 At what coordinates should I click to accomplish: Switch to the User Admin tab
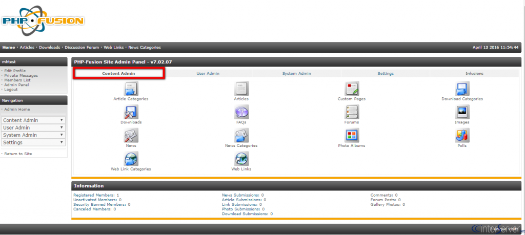tap(208, 73)
